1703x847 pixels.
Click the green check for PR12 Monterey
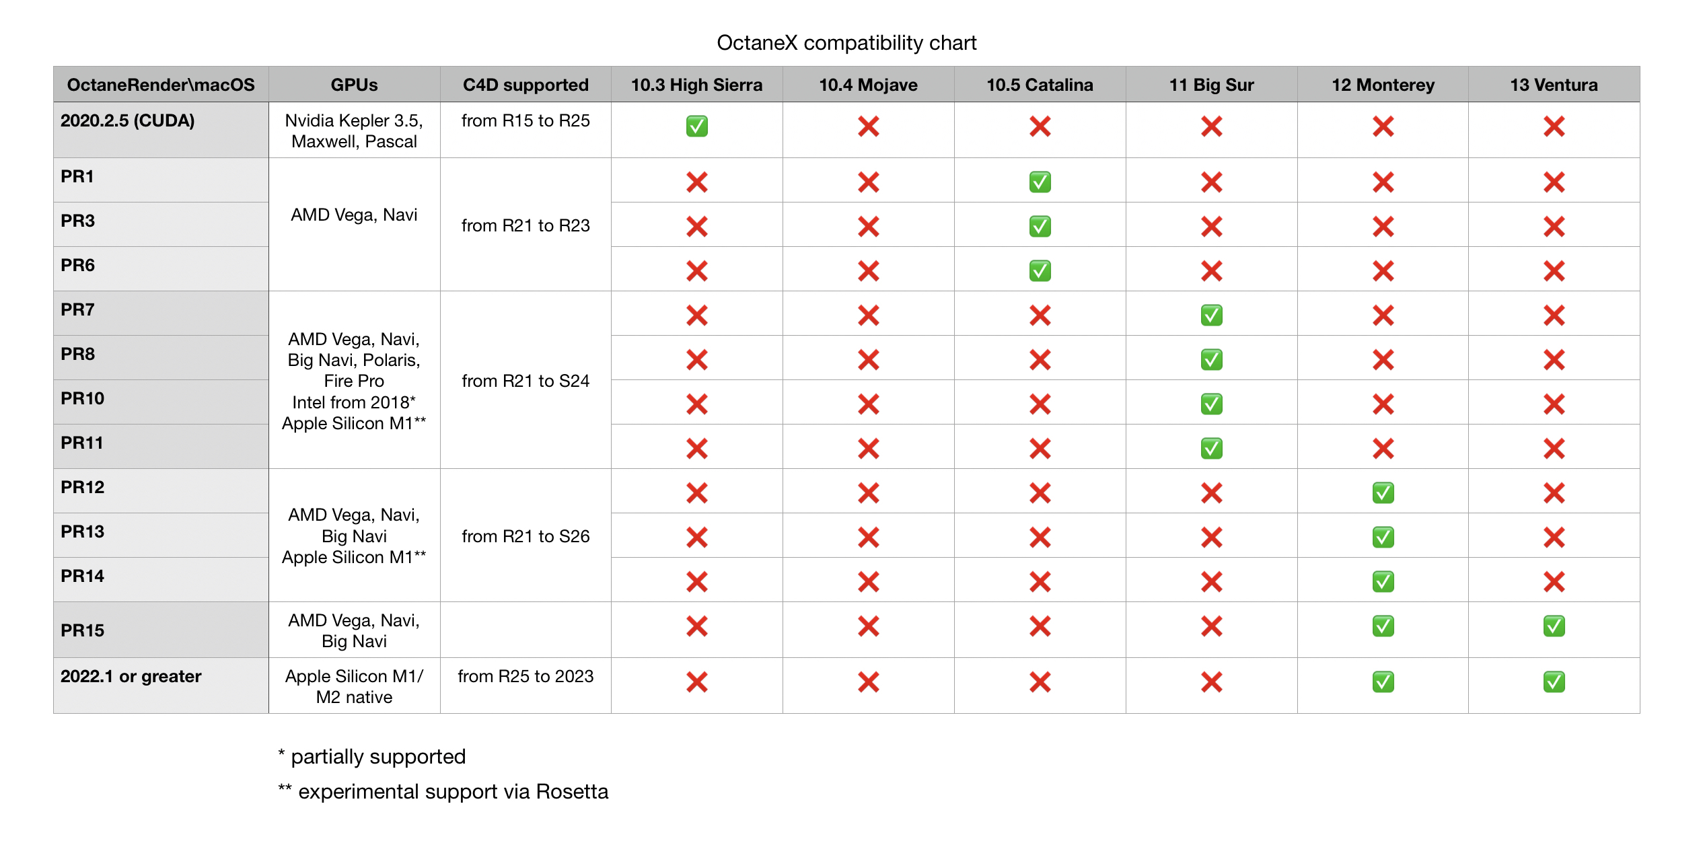click(x=1383, y=493)
